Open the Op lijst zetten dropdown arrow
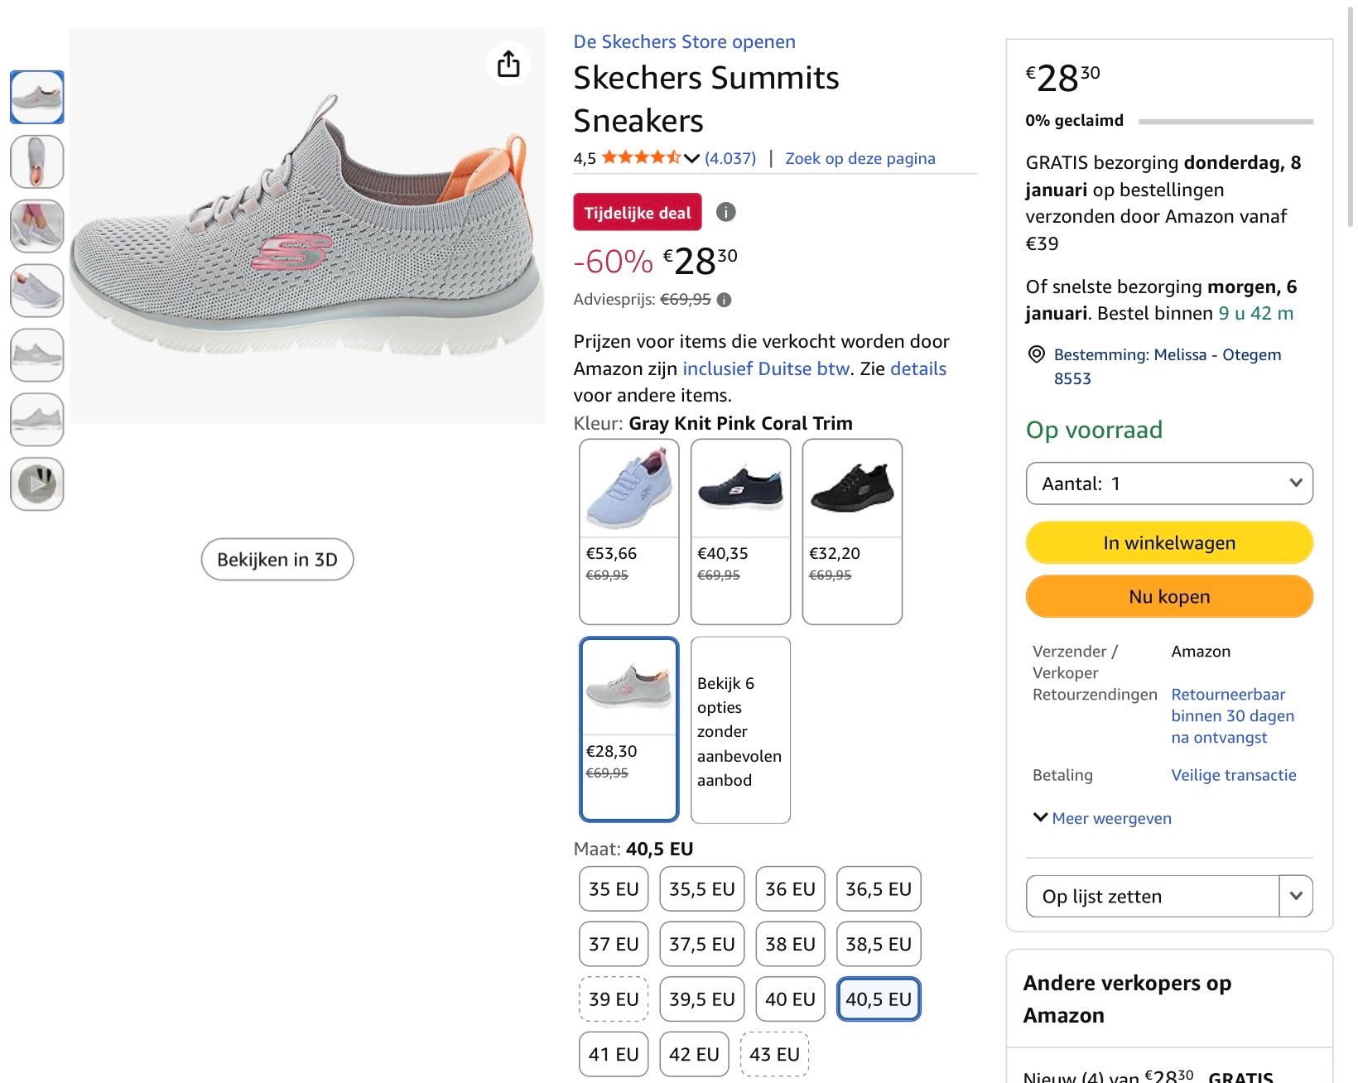The width and height of the screenshot is (1358, 1083). tap(1295, 896)
